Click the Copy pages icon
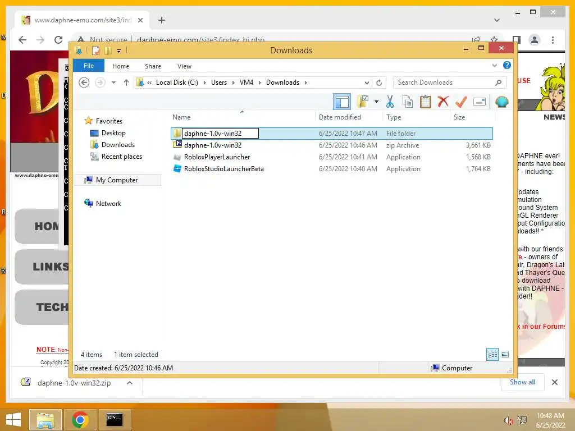 pyautogui.click(x=408, y=102)
